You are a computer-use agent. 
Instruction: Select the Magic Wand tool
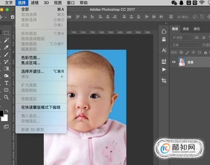(6, 40)
